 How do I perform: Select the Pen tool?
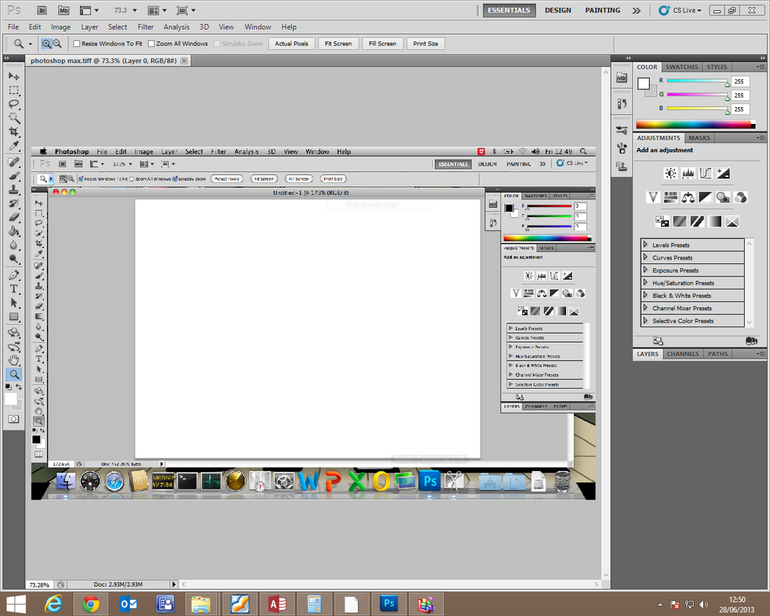[14, 275]
